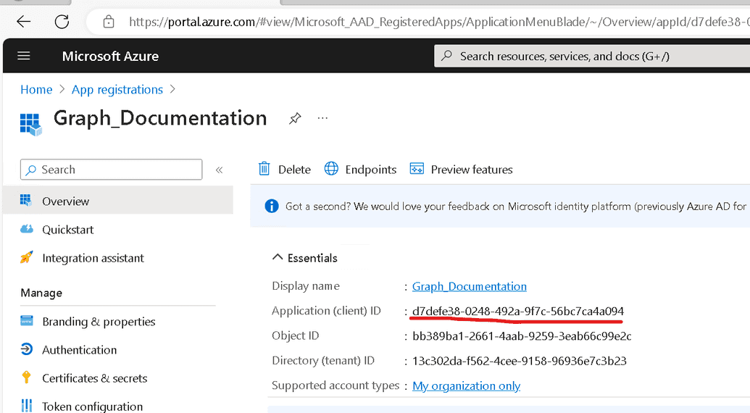Image resolution: width=750 pixels, height=413 pixels.
Task: Open Certificates & secrets
Action: click(x=94, y=378)
